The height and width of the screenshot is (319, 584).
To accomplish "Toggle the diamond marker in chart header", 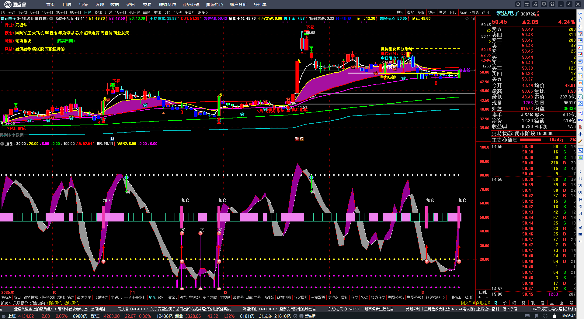I will point(467,19).
